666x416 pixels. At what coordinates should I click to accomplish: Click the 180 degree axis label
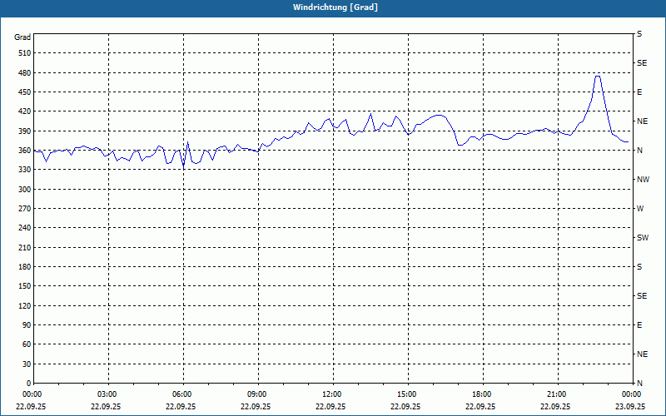tap(25, 267)
